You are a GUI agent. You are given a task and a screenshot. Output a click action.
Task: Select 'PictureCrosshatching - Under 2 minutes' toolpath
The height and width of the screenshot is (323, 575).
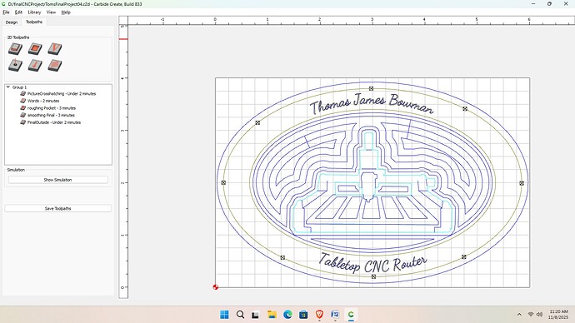62,94
